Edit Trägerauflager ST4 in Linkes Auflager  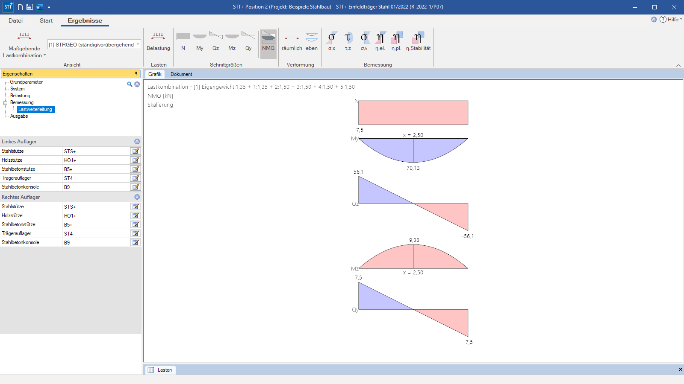pyautogui.click(x=136, y=178)
